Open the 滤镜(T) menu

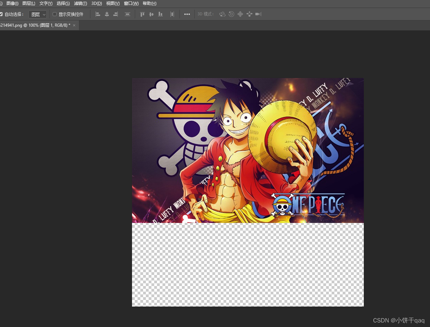pyautogui.click(x=80, y=3)
